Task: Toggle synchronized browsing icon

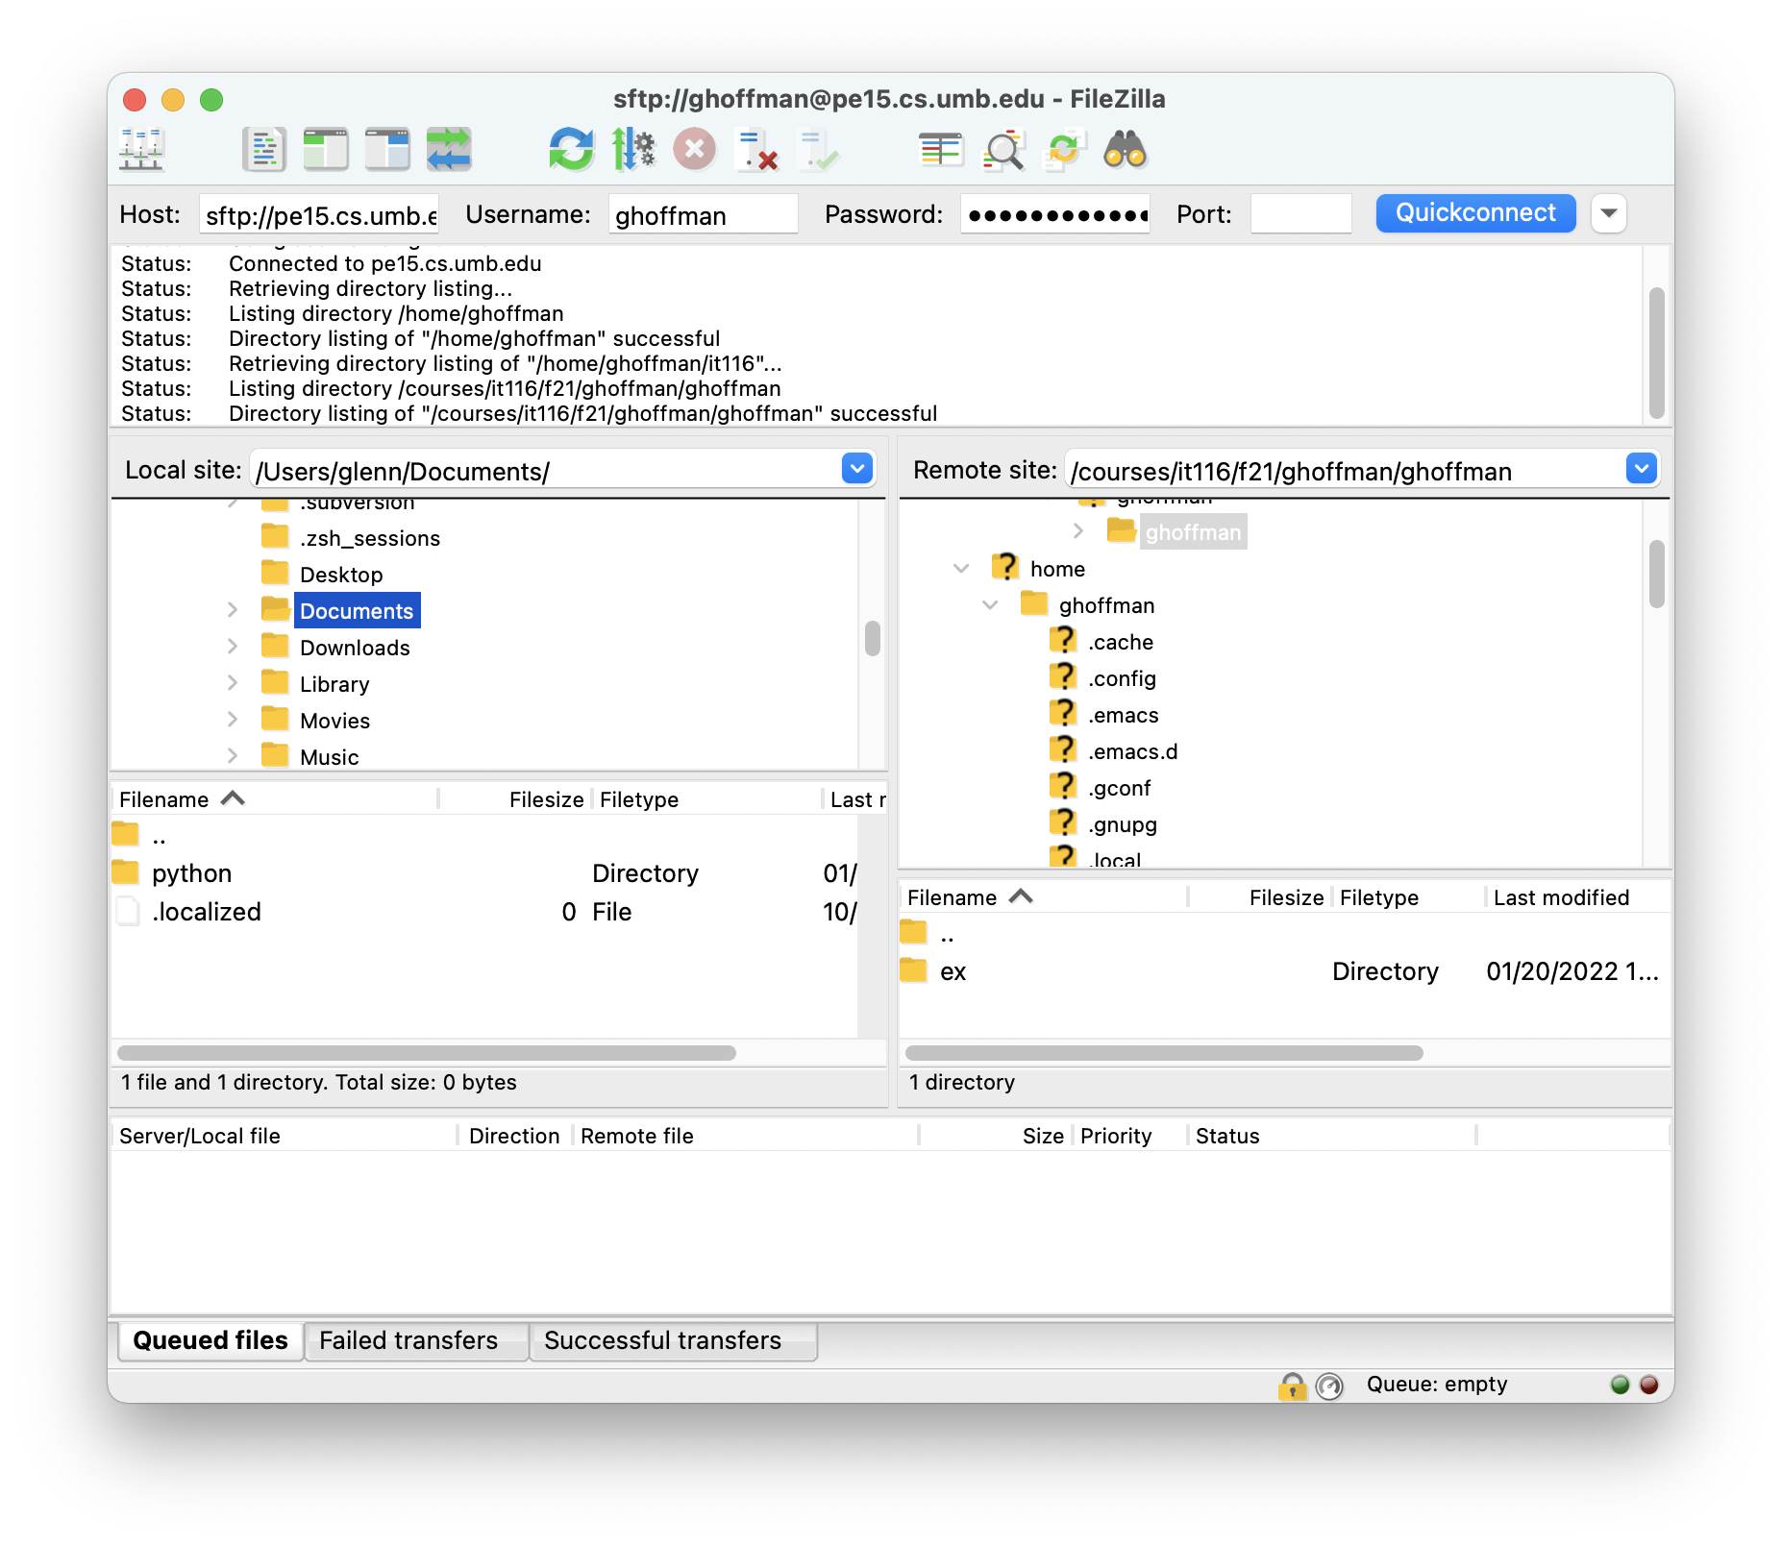Action: 1064,151
